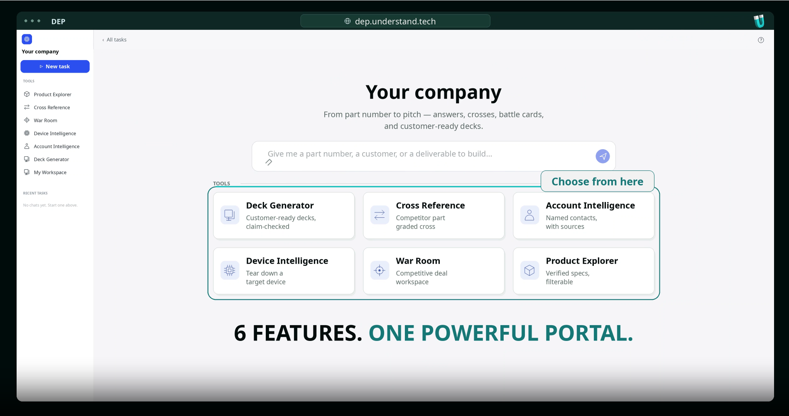Click the Device Intelligence chip icon in sidebar

click(27, 133)
